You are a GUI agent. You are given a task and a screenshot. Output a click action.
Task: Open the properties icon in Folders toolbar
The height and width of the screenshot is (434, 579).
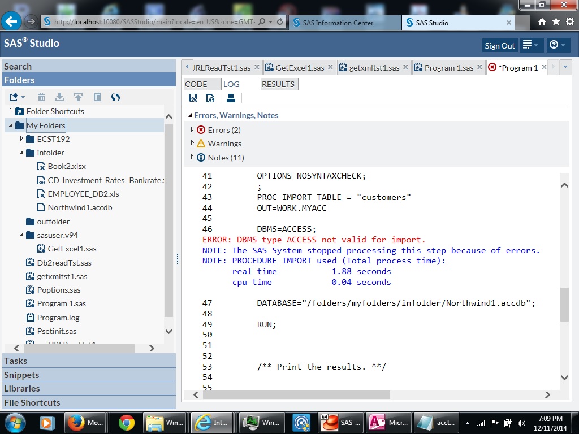[97, 97]
